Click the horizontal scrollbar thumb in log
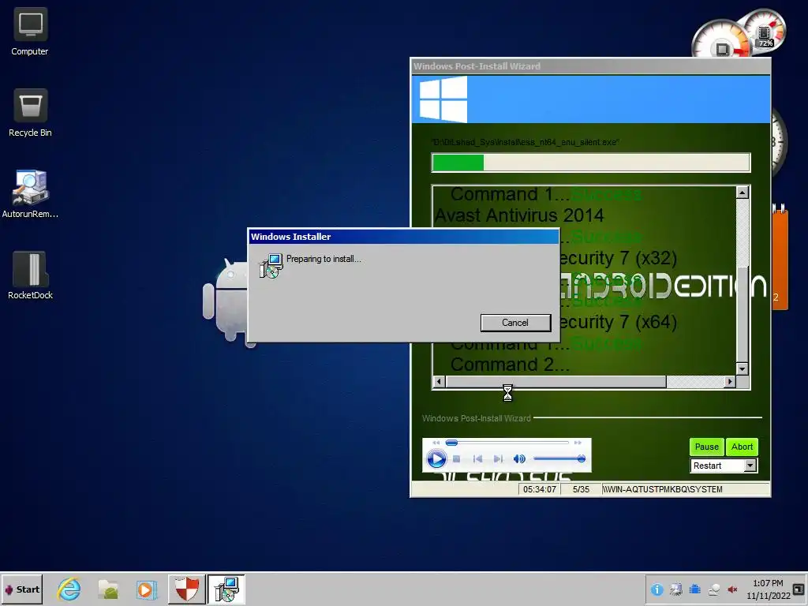808x606 pixels. click(x=556, y=382)
